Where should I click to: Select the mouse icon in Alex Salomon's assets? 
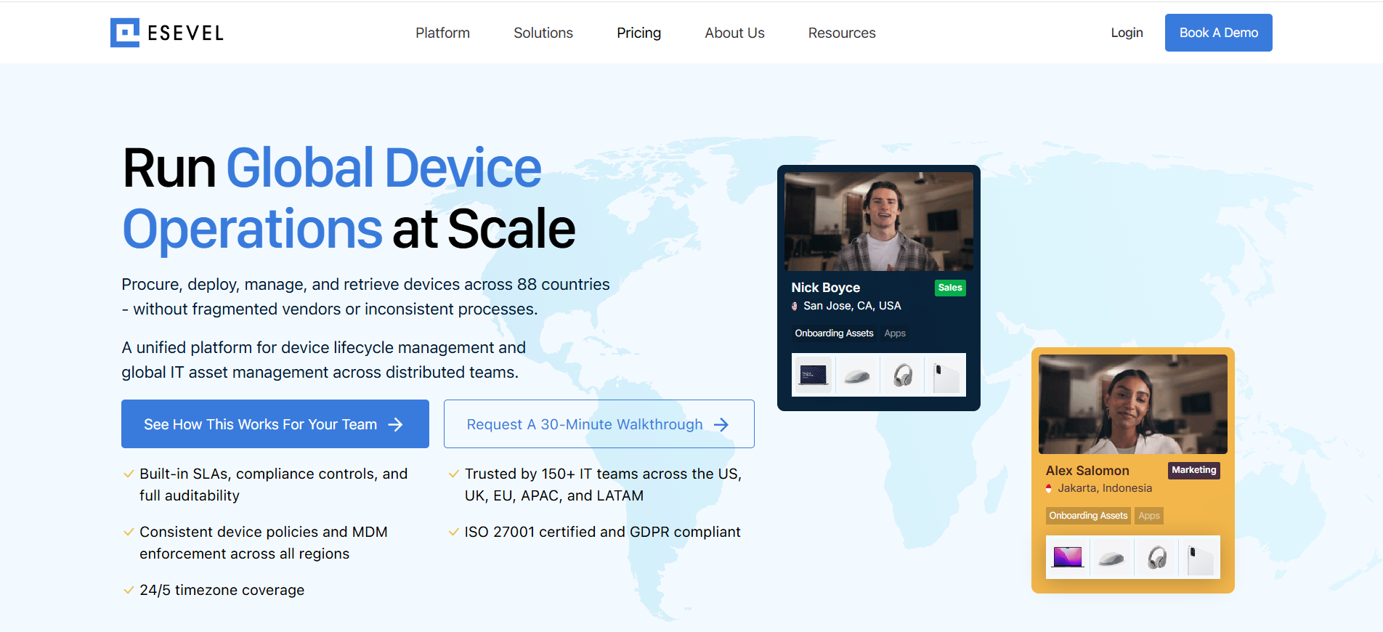coord(1111,558)
